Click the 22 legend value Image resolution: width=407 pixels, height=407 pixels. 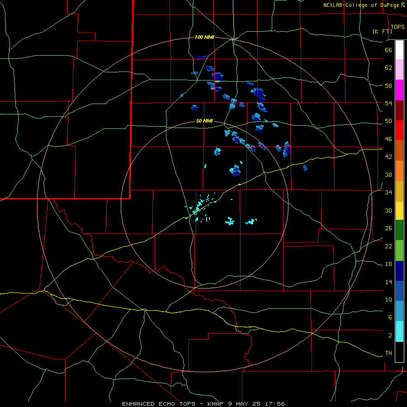coord(388,246)
